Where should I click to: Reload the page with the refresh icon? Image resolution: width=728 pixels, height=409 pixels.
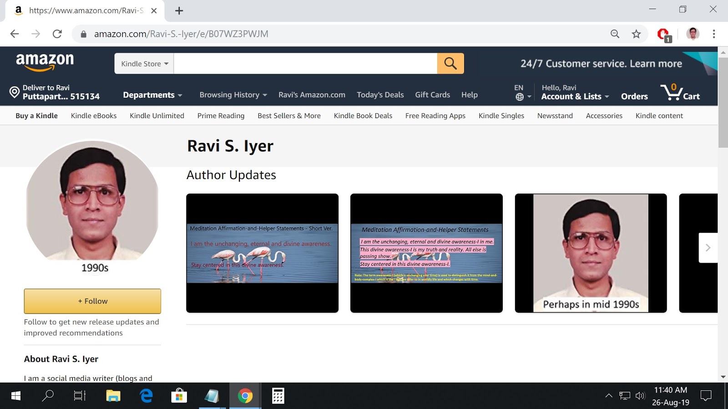pos(57,34)
